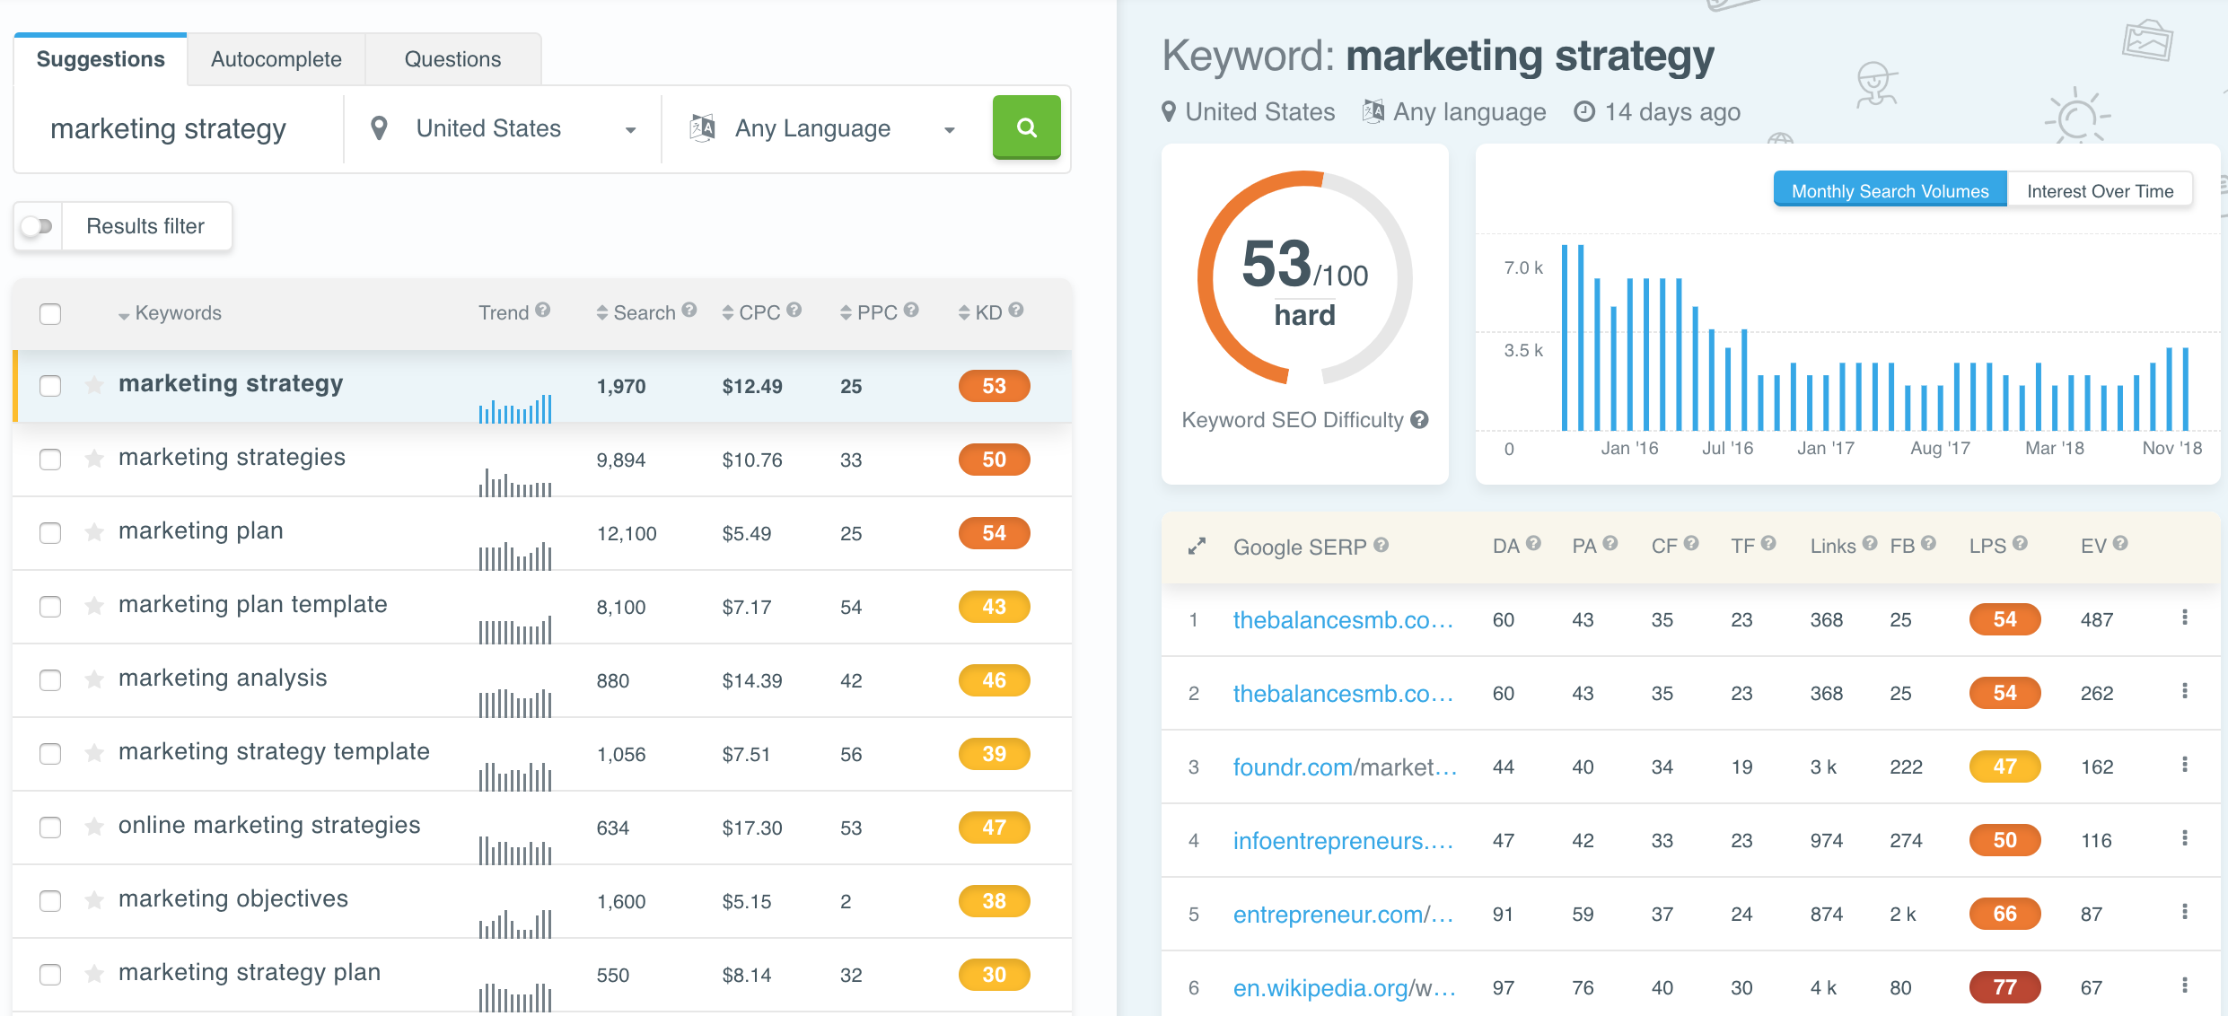Check the marketing strategy template row checkbox
The height and width of the screenshot is (1016, 2228).
click(x=50, y=754)
